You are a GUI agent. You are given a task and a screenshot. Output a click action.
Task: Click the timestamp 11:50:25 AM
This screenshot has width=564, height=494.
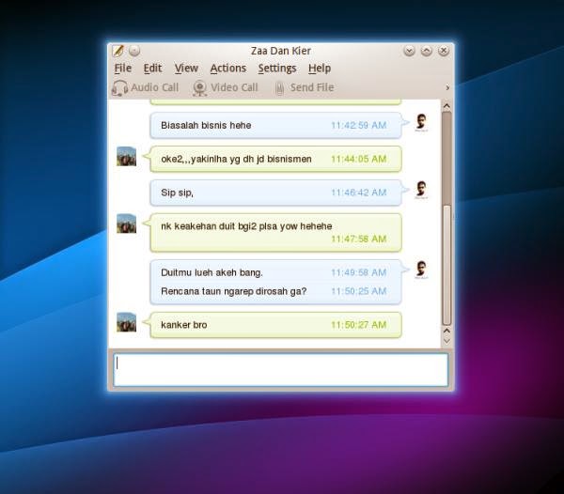click(x=359, y=291)
